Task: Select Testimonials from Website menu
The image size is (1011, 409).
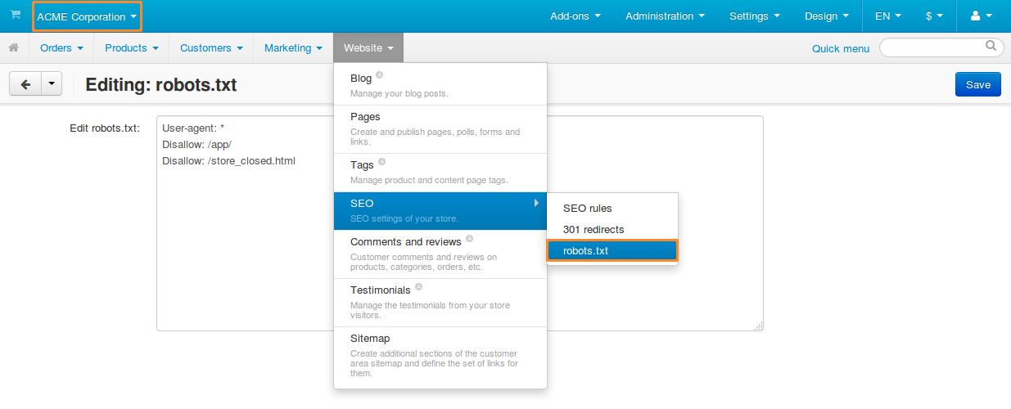Action: pos(440,303)
